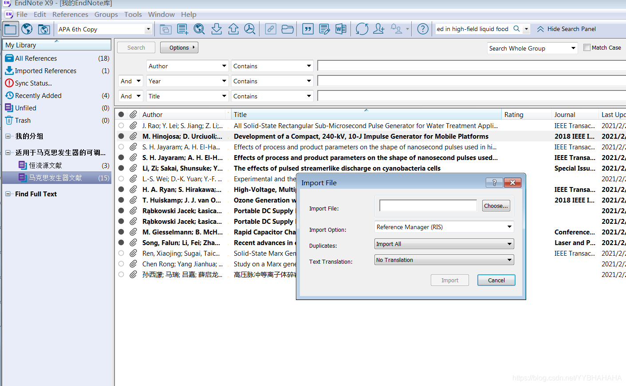This screenshot has width=626, height=386.
Task: Open the Window menu
Action: tap(161, 15)
